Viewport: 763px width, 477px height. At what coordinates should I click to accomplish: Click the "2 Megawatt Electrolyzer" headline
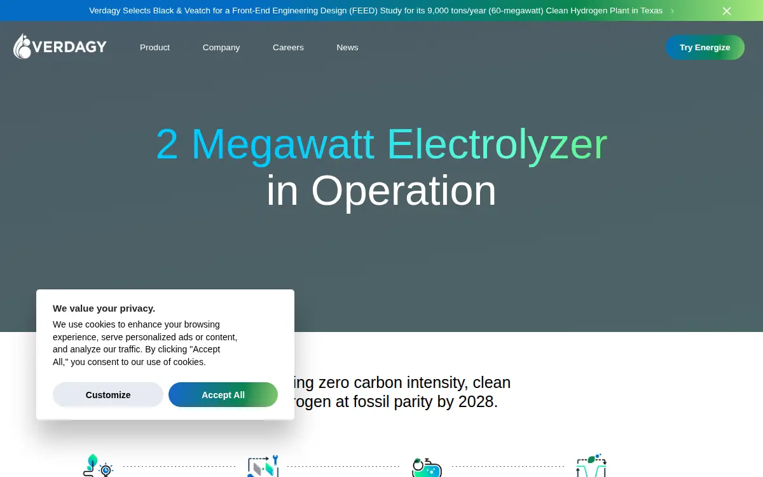(x=381, y=144)
